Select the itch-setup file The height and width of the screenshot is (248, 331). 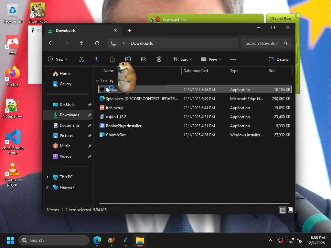(x=195, y=108)
